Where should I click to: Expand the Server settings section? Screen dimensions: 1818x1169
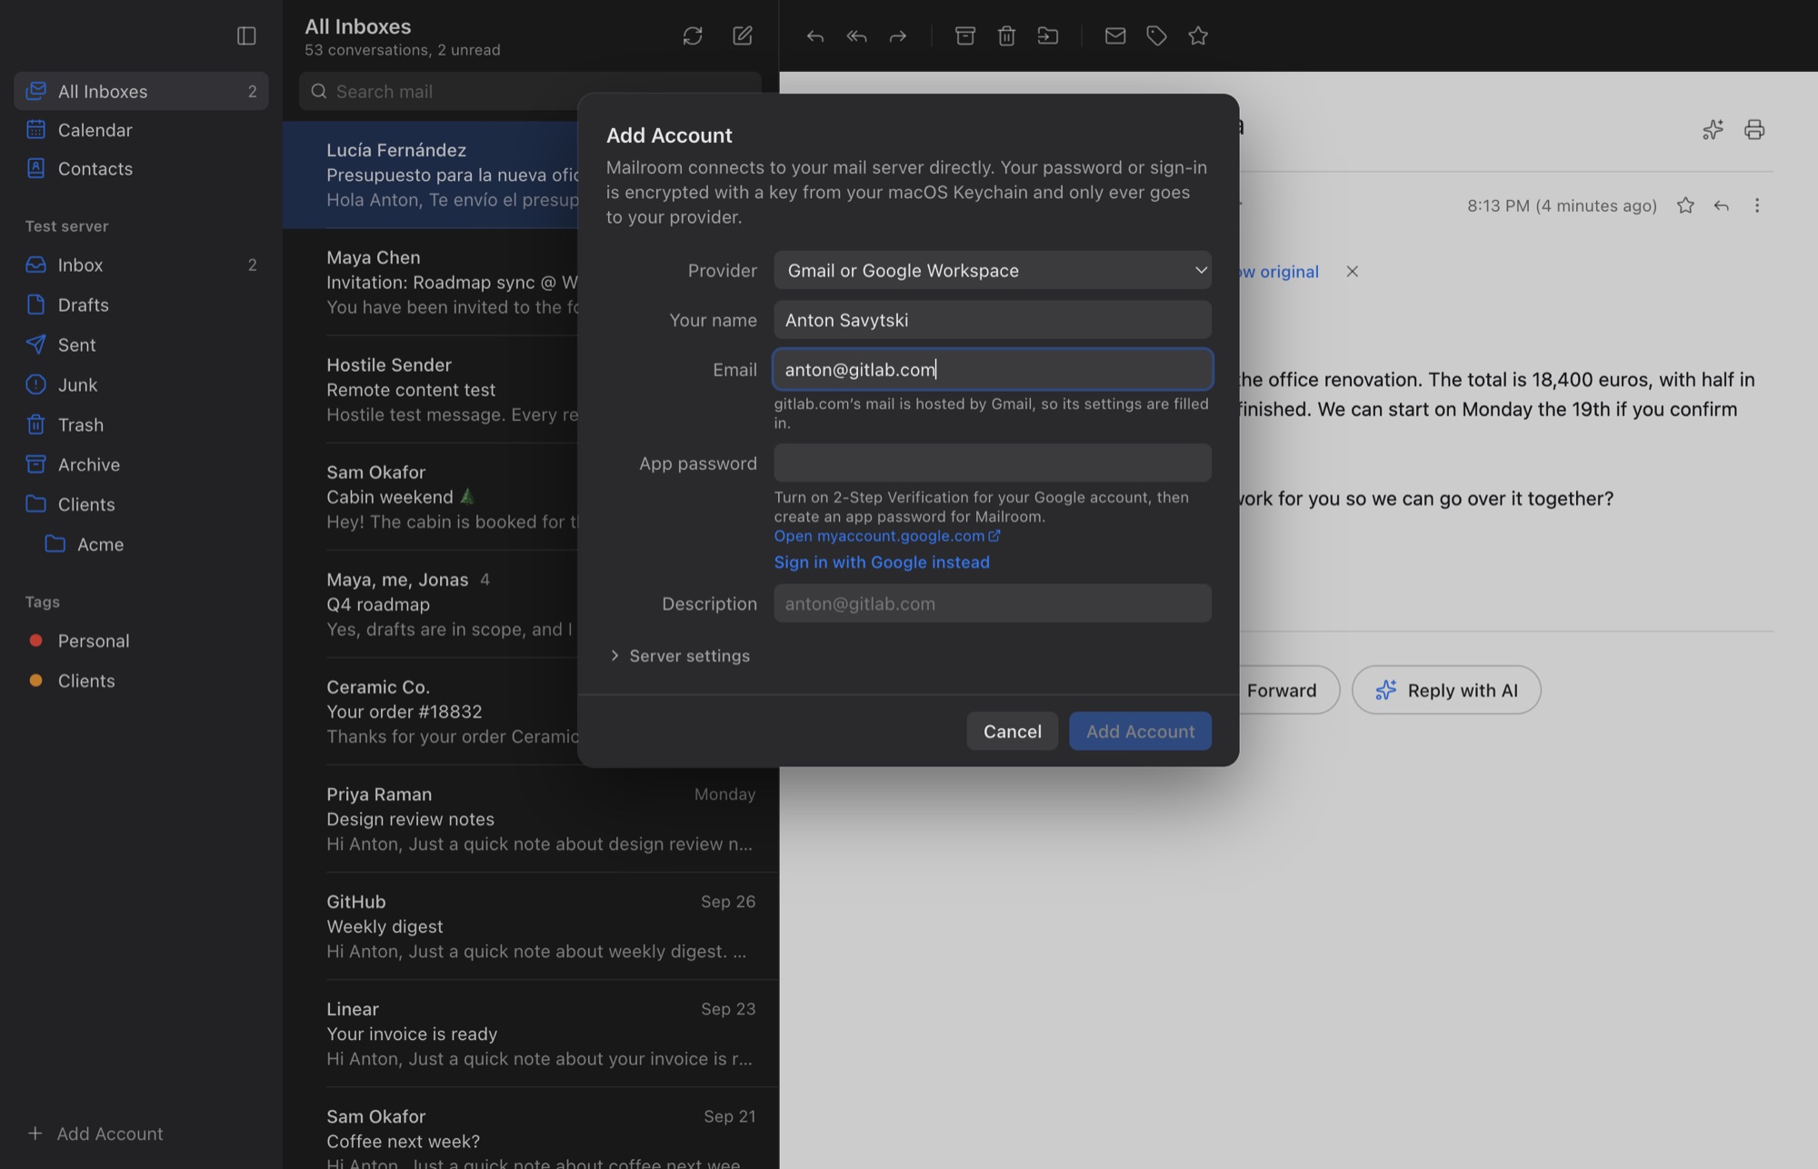coord(680,655)
